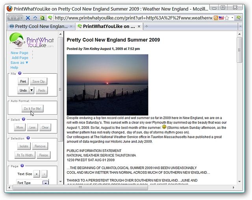Open the Save as dropdown
Screen dimensions: 252x200
(19, 63)
